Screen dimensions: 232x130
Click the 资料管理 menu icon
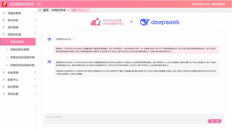pyautogui.click(x=4, y=27)
